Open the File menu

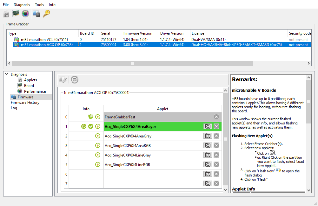click(6, 5)
